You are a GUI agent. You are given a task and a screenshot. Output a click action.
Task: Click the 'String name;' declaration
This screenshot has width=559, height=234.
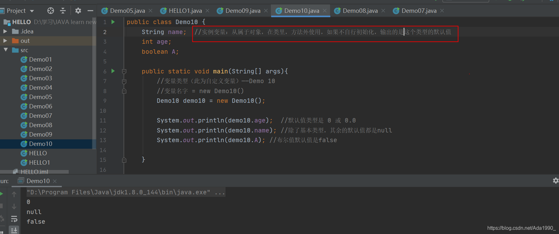[x=164, y=32]
